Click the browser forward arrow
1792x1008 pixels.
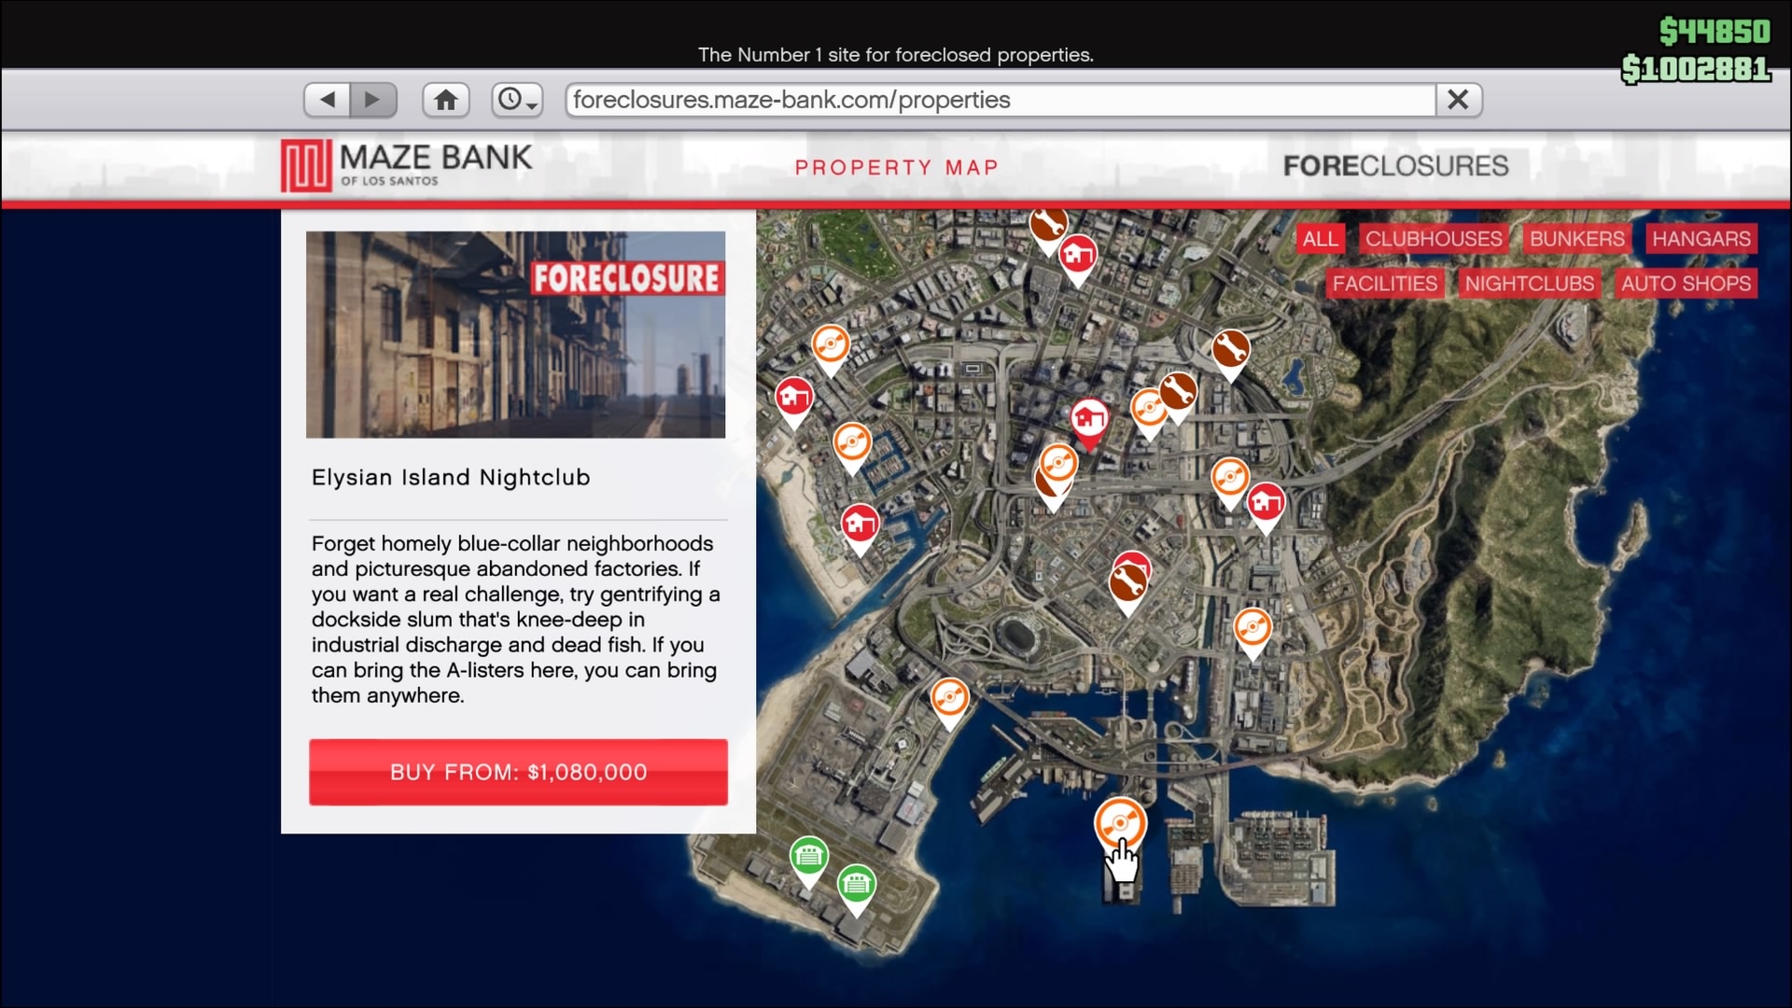[373, 100]
